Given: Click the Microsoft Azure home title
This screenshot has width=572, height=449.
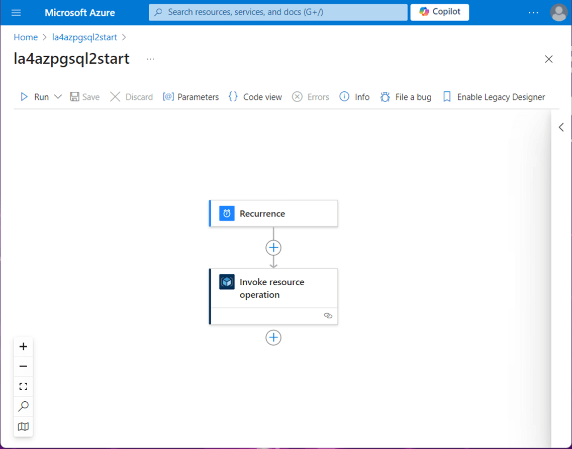Looking at the screenshot, I should [79, 13].
